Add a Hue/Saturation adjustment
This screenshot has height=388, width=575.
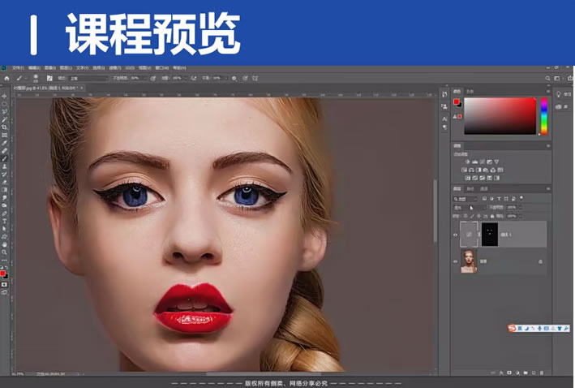point(464,170)
